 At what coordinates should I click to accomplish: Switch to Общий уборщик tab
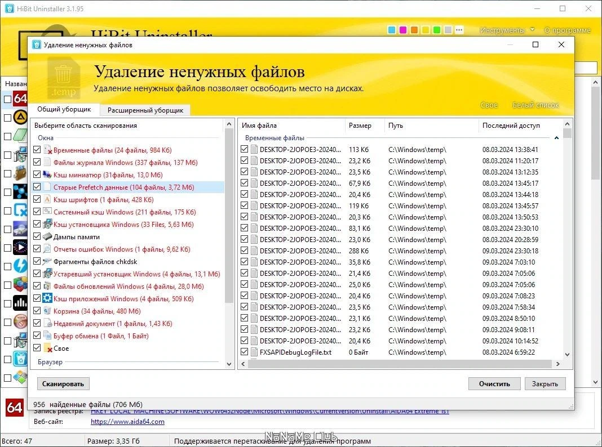64,109
